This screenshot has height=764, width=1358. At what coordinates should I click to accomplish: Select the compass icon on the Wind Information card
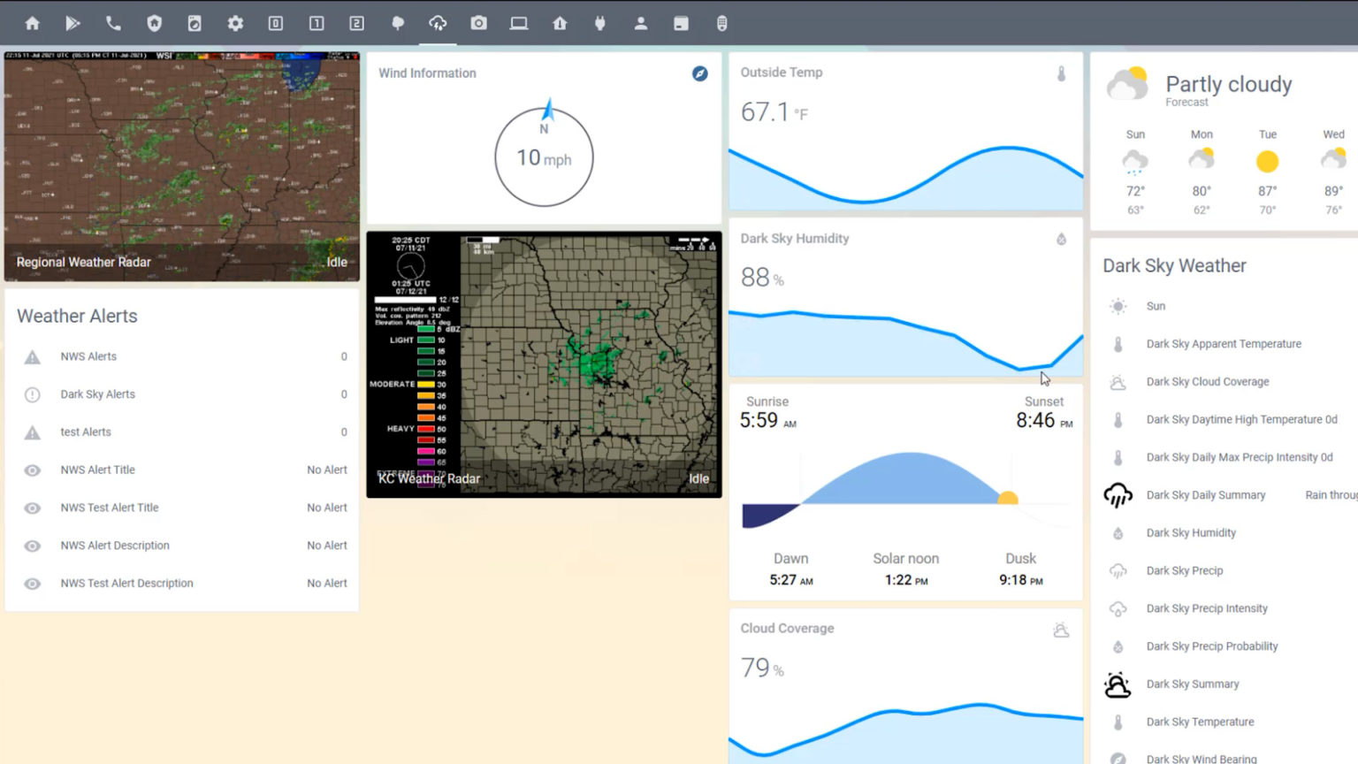click(701, 73)
